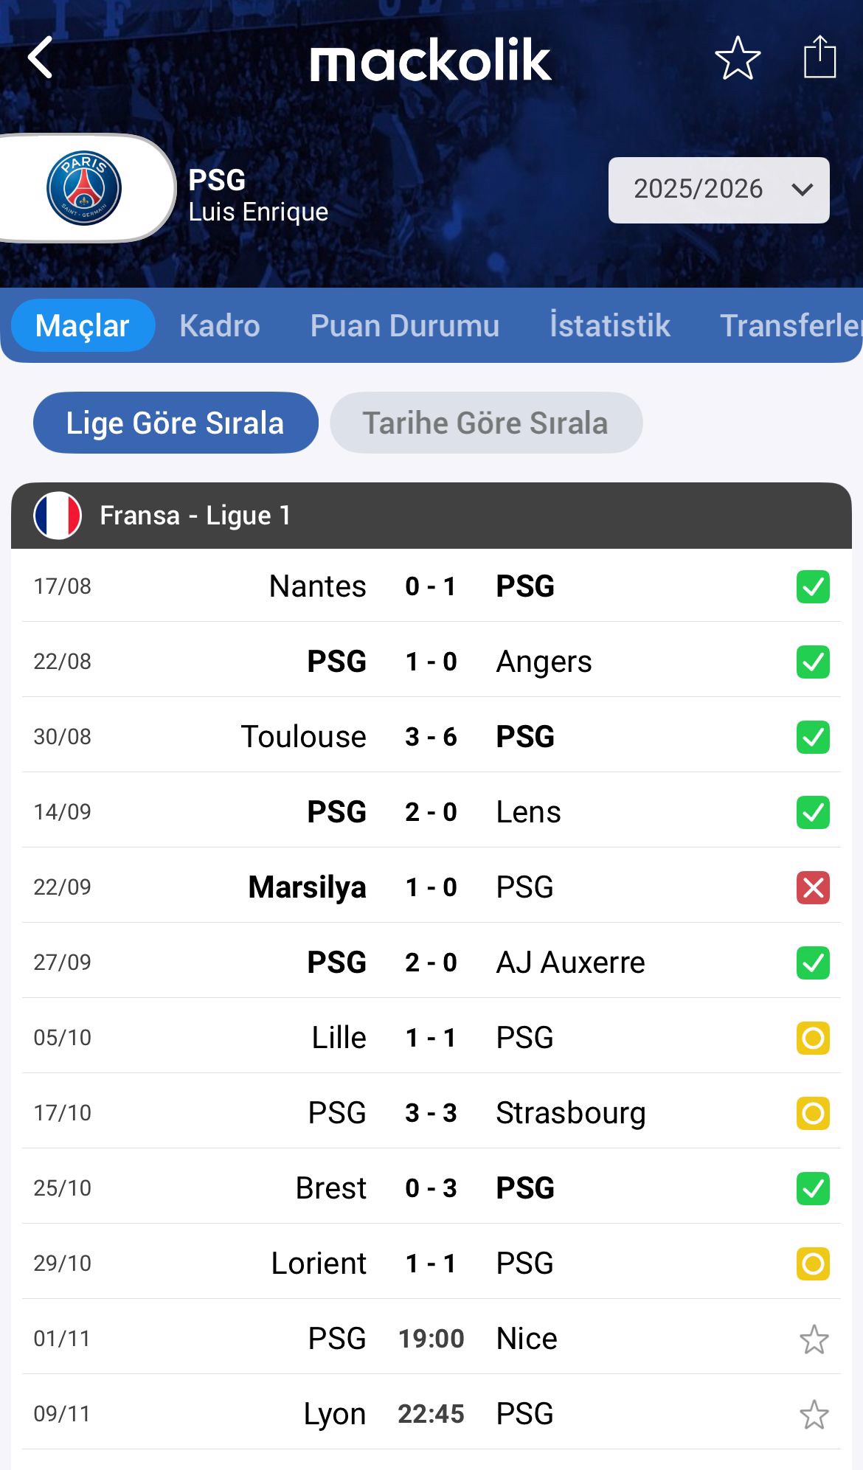The width and height of the screenshot is (863, 1470).
Task: Tap the yellow draw icon for Lille match
Action: coord(813,1038)
